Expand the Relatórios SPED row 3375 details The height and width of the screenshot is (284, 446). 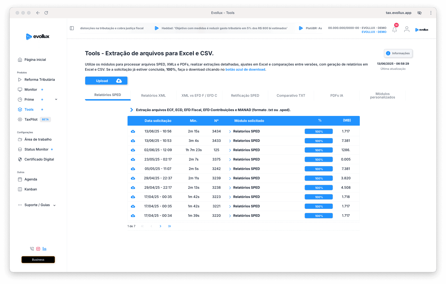click(x=230, y=159)
